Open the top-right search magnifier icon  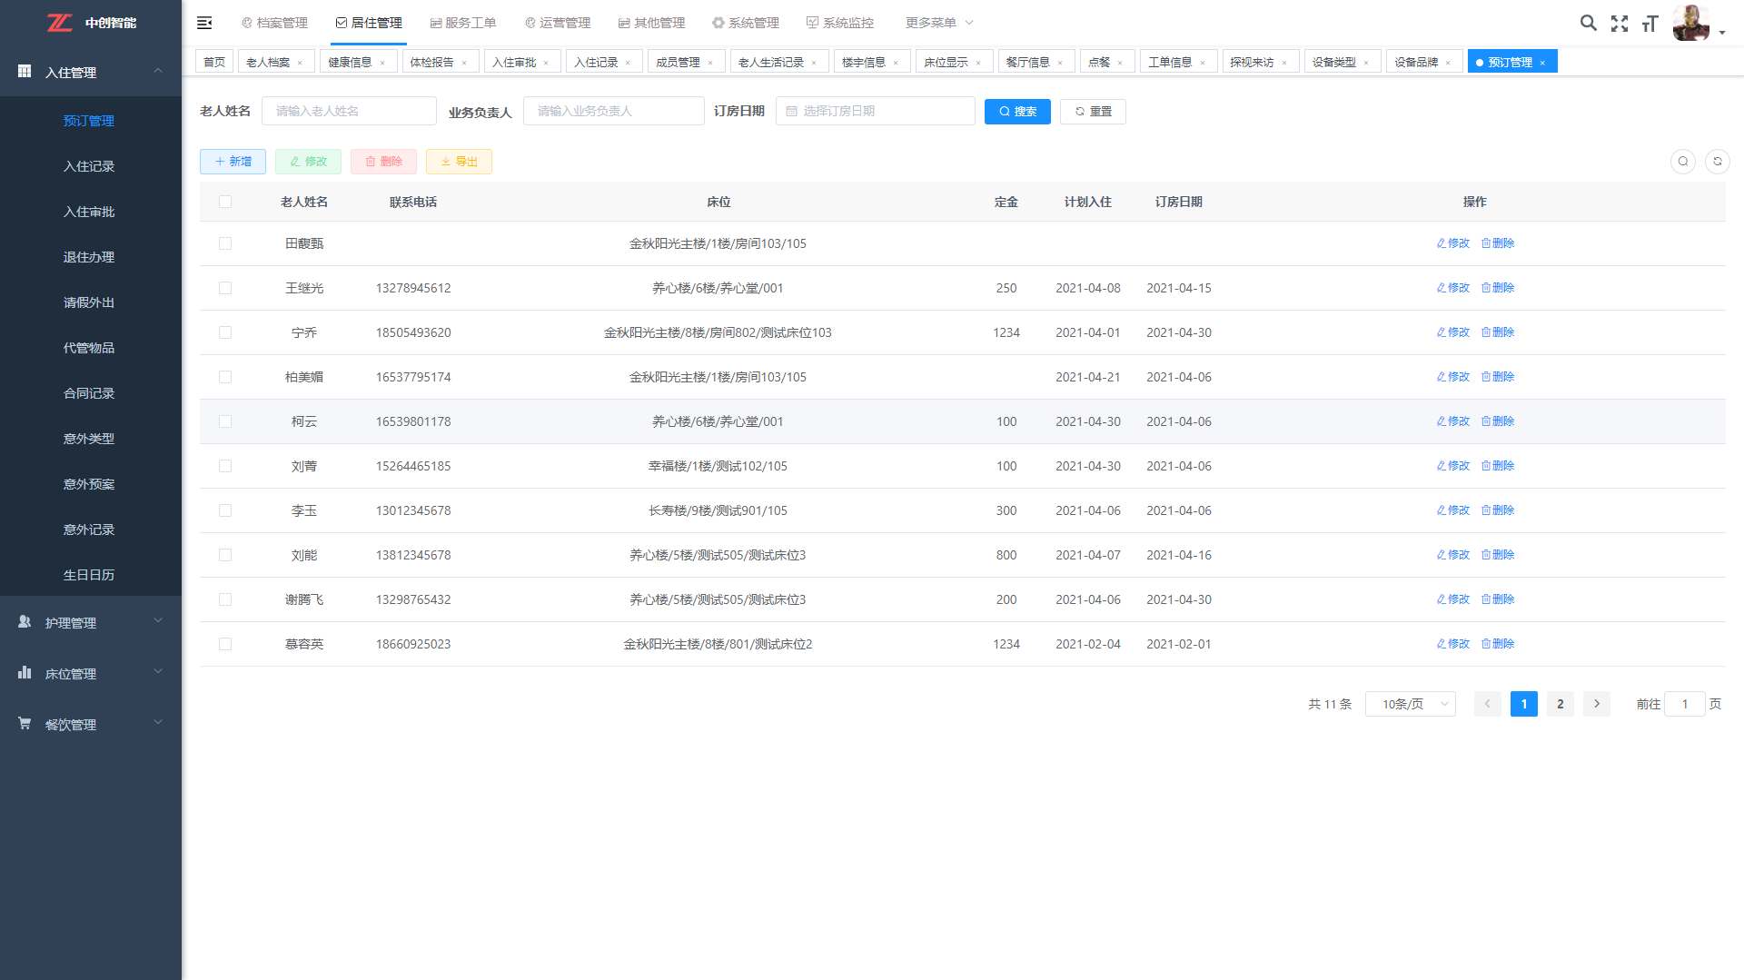pos(1588,23)
